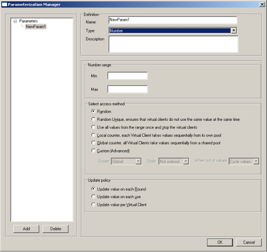Confirm with the OK button
Screen dimensions: 267x252
tap(220, 242)
